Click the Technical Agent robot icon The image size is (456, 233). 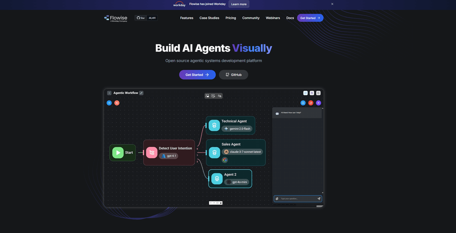pos(214,125)
